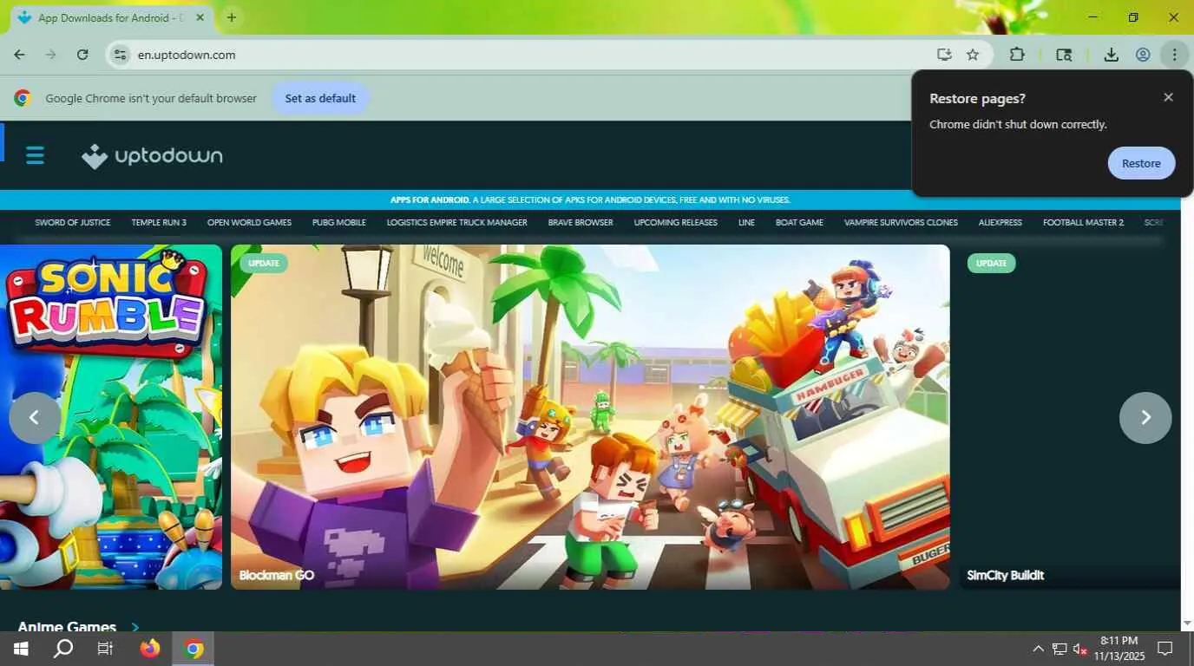Close the App Downloads for Android tab

200,17
